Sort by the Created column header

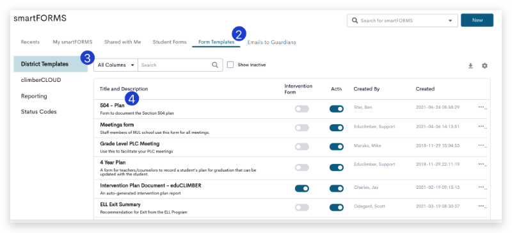(425, 89)
